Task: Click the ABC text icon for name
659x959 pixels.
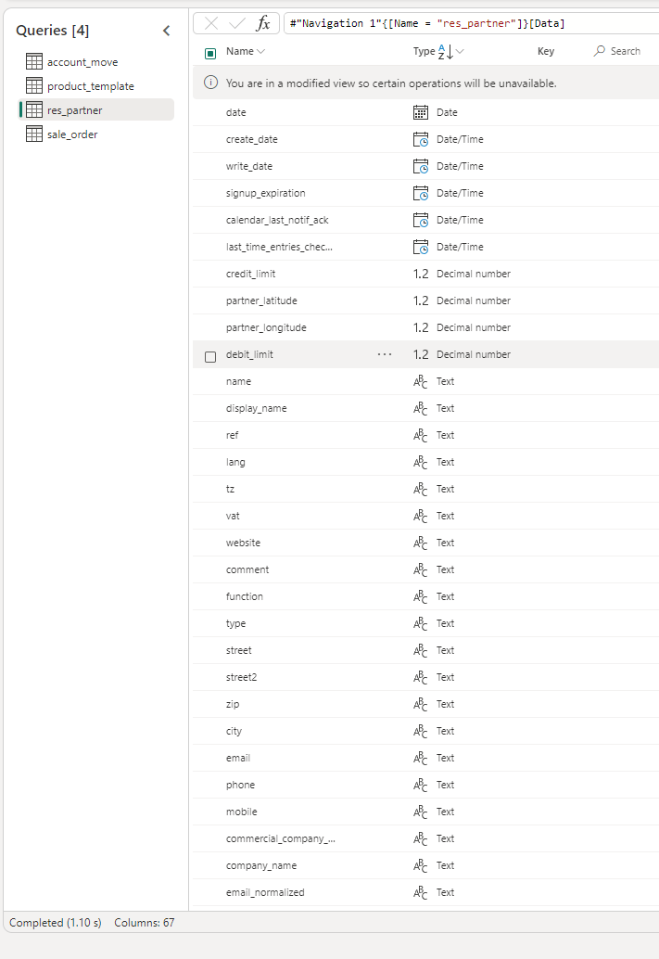Action: click(421, 381)
